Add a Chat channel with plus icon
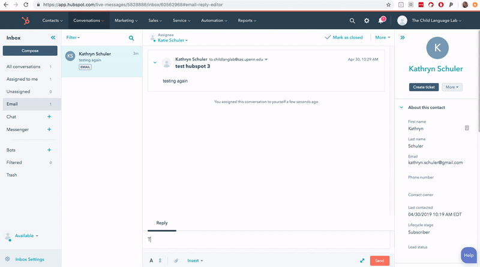The height and width of the screenshot is (267, 480). [49, 117]
